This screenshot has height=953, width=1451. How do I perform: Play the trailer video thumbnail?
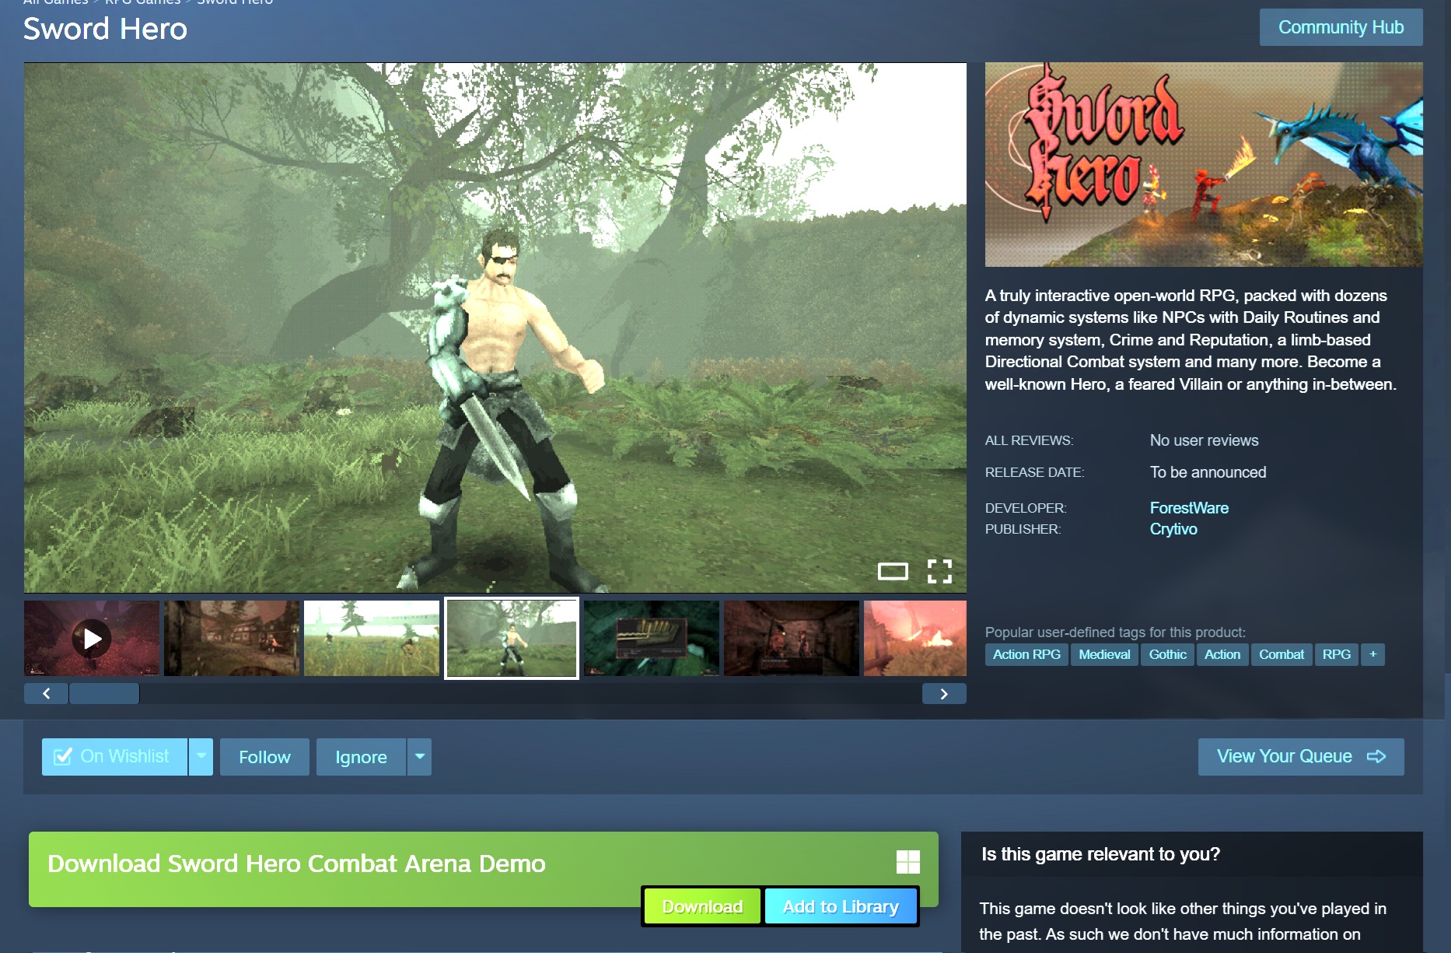pyautogui.click(x=92, y=638)
